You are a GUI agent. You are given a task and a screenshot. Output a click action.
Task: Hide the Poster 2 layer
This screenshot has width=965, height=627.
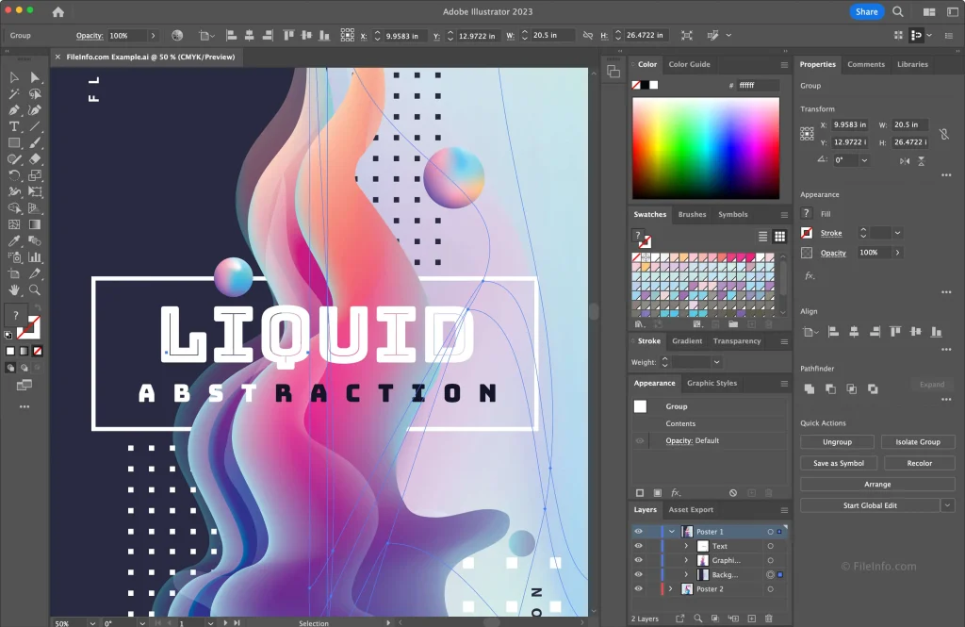pyautogui.click(x=638, y=589)
